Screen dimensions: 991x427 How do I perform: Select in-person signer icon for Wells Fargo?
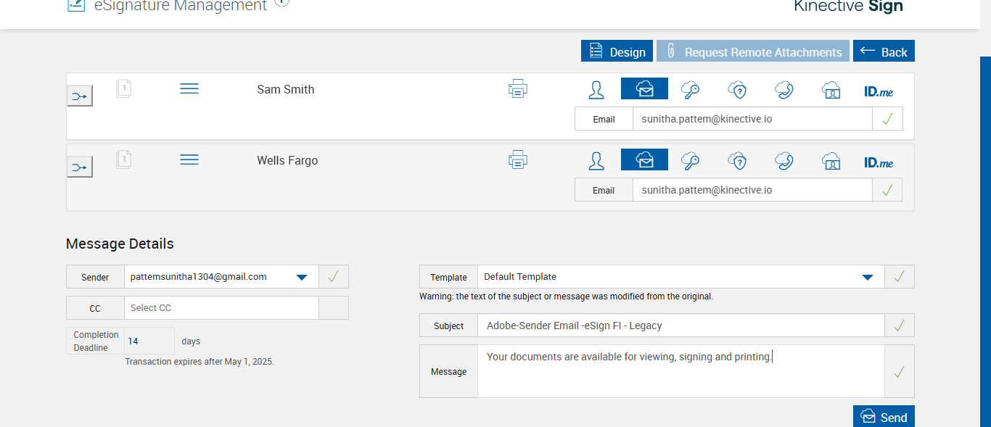[x=596, y=160]
